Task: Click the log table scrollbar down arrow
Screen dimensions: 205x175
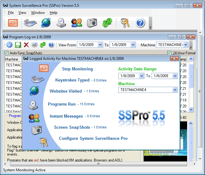Action: 191,109
